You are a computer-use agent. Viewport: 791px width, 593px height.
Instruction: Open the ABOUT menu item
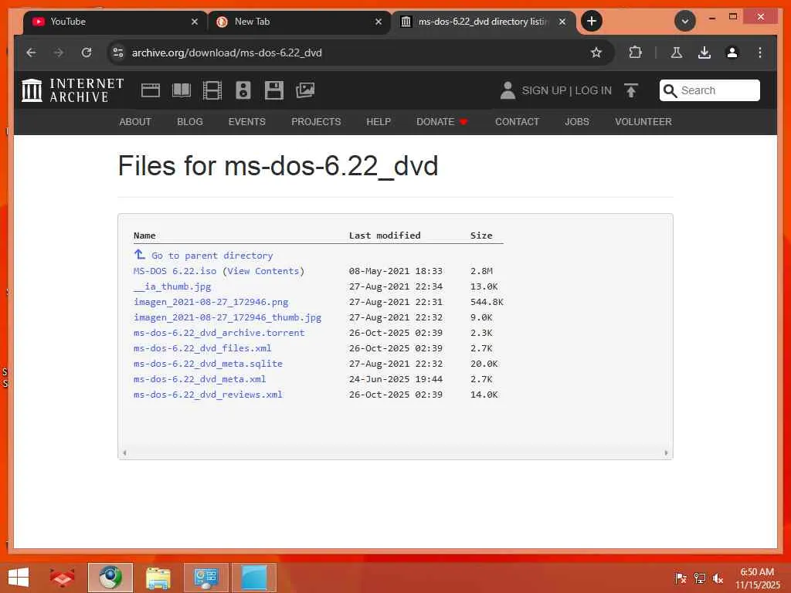134,122
